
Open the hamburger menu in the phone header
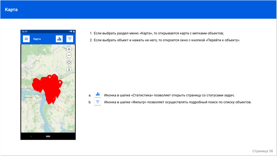pos(26,39)
